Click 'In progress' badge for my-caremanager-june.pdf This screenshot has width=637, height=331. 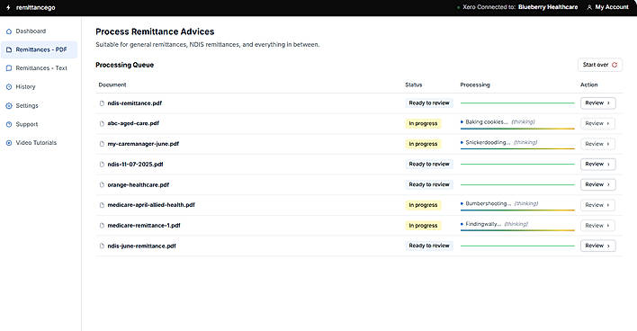pyautogui.click(x=423, y=144)
